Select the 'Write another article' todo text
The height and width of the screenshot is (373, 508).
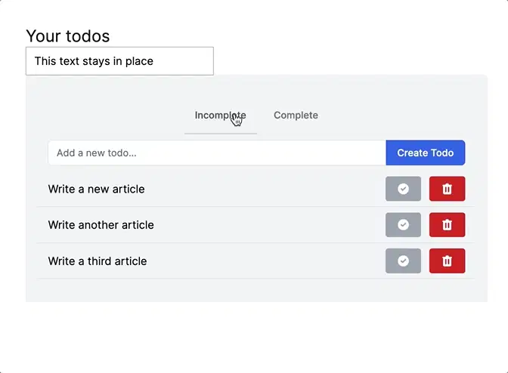click(x=101, y=225)
